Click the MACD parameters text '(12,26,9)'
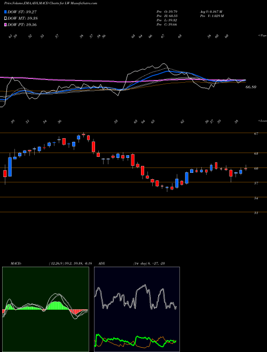The height and width of the screenshot is (352, 267). click(56, 263)
